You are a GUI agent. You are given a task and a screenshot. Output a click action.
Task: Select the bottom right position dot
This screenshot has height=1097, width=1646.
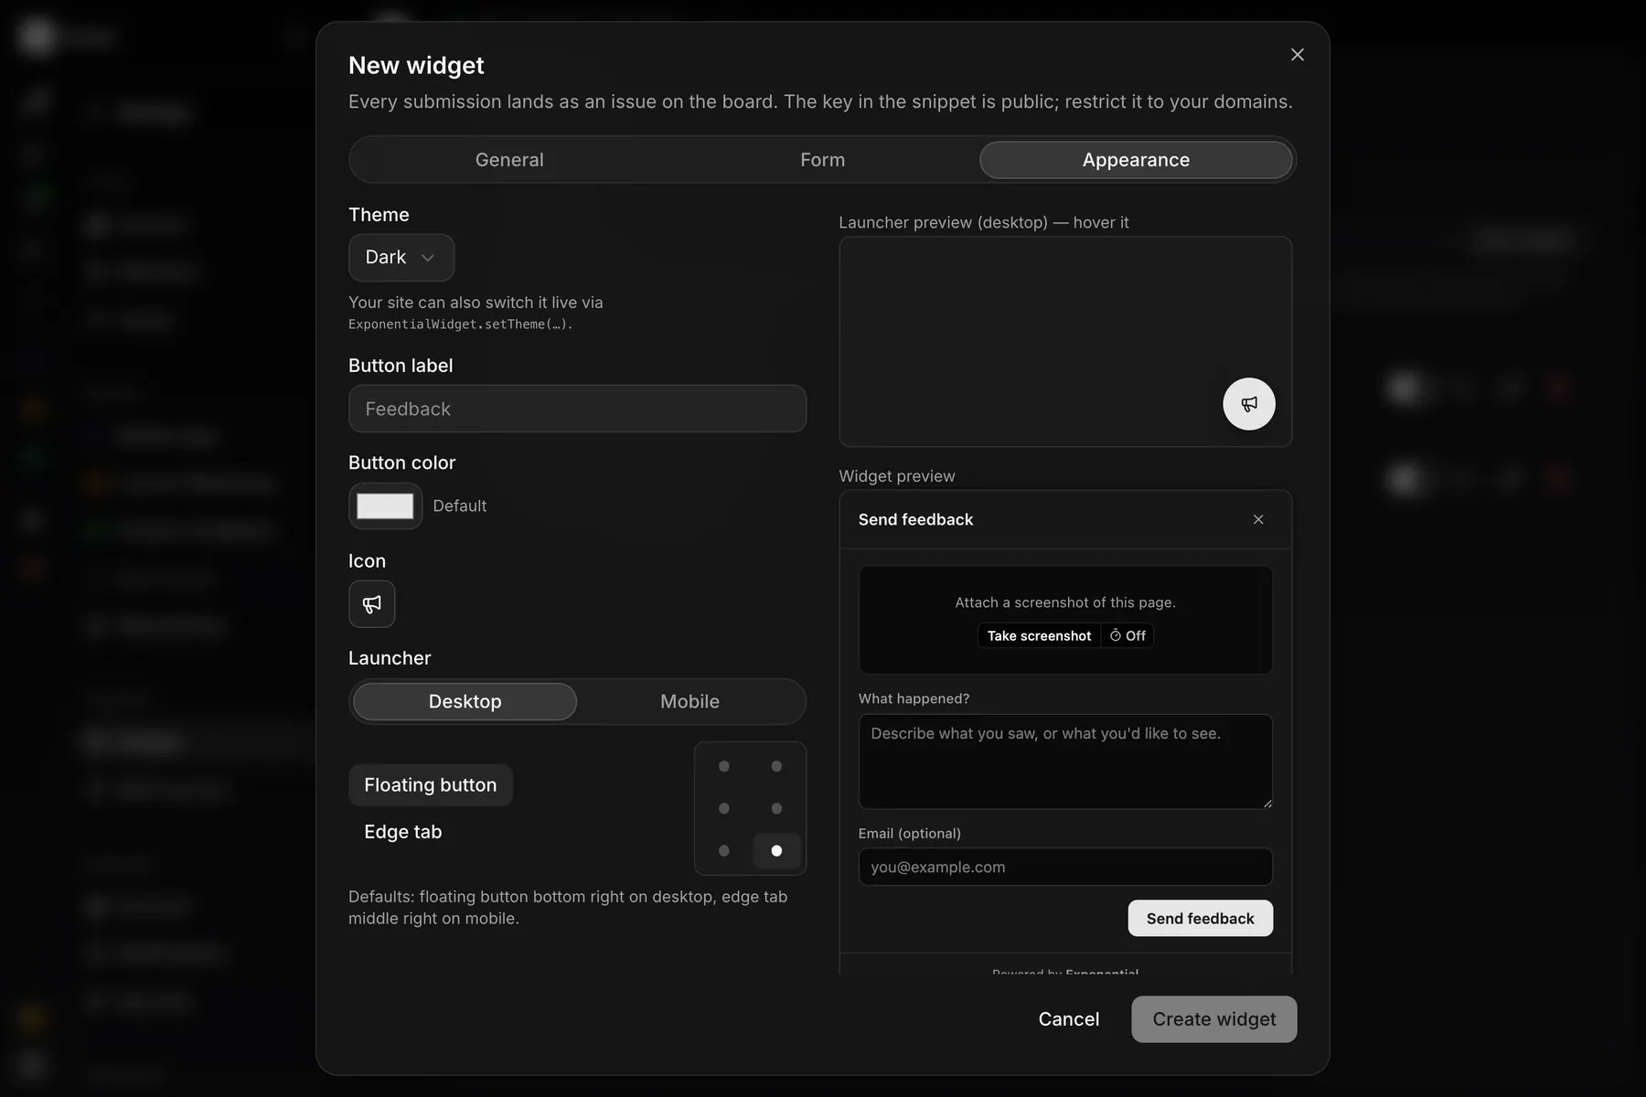pos(776,851)
